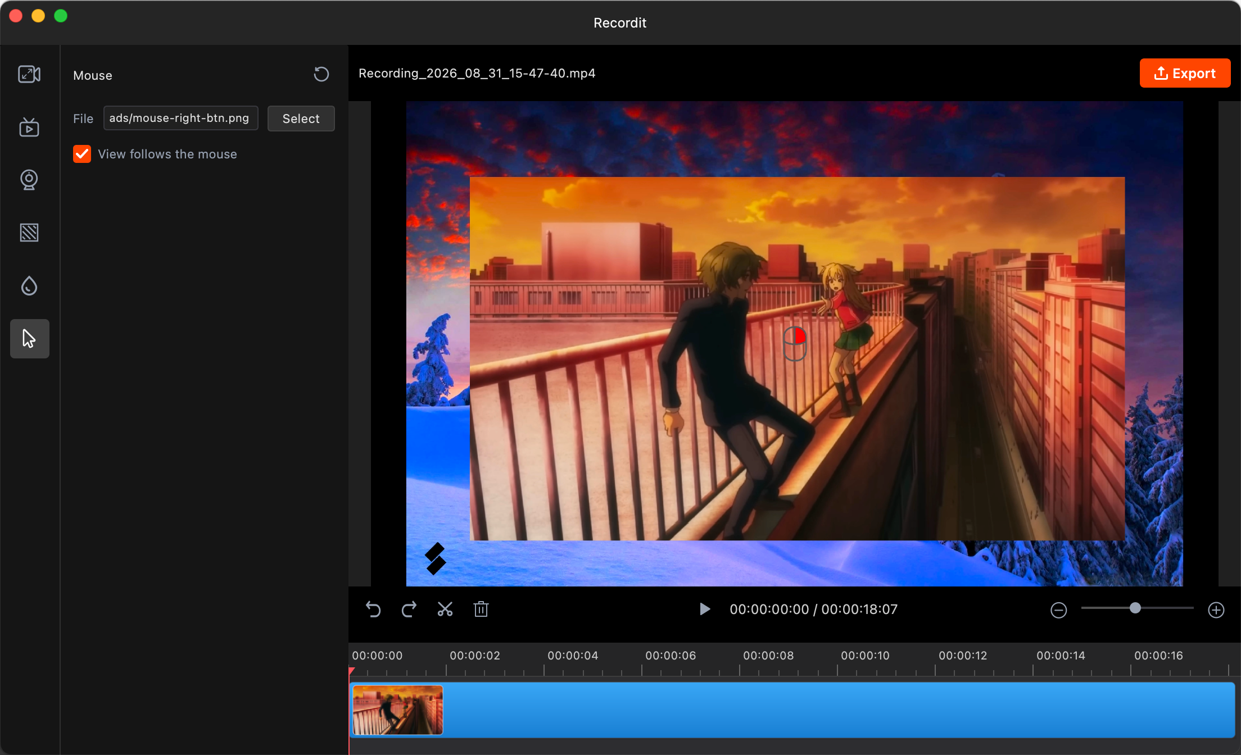Select the video clip thumbnail in timeline

397,710
